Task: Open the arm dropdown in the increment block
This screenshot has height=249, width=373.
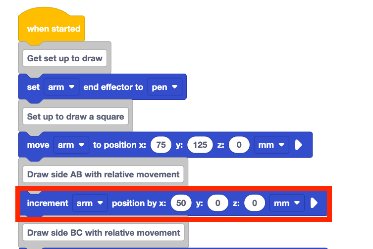Action: coord(90,203)
